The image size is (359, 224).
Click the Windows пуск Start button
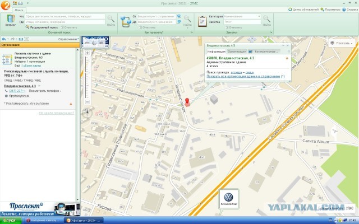click(11, 220)
